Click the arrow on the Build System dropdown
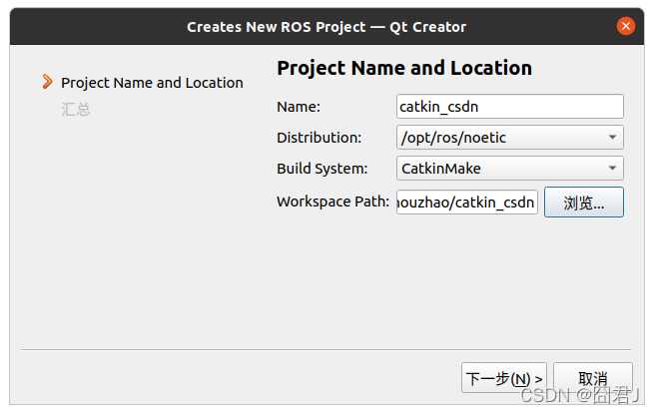Image resolution: width=654 pixels, height=414 pixels. tap(611, 169)
